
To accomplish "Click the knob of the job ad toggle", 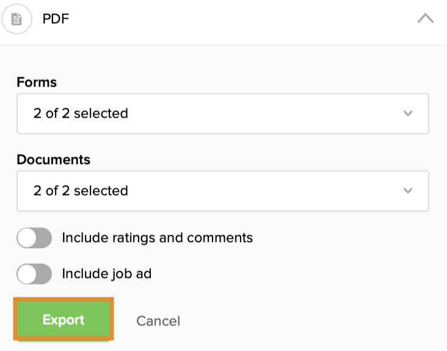I will (x=27, y=274).
